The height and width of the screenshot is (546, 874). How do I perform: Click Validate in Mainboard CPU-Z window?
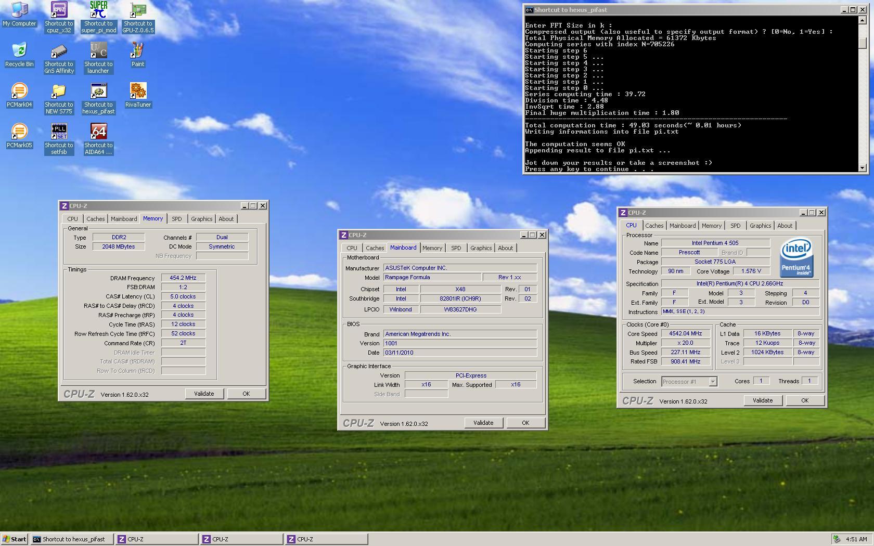pyautogui.click(x=483, y=423)
